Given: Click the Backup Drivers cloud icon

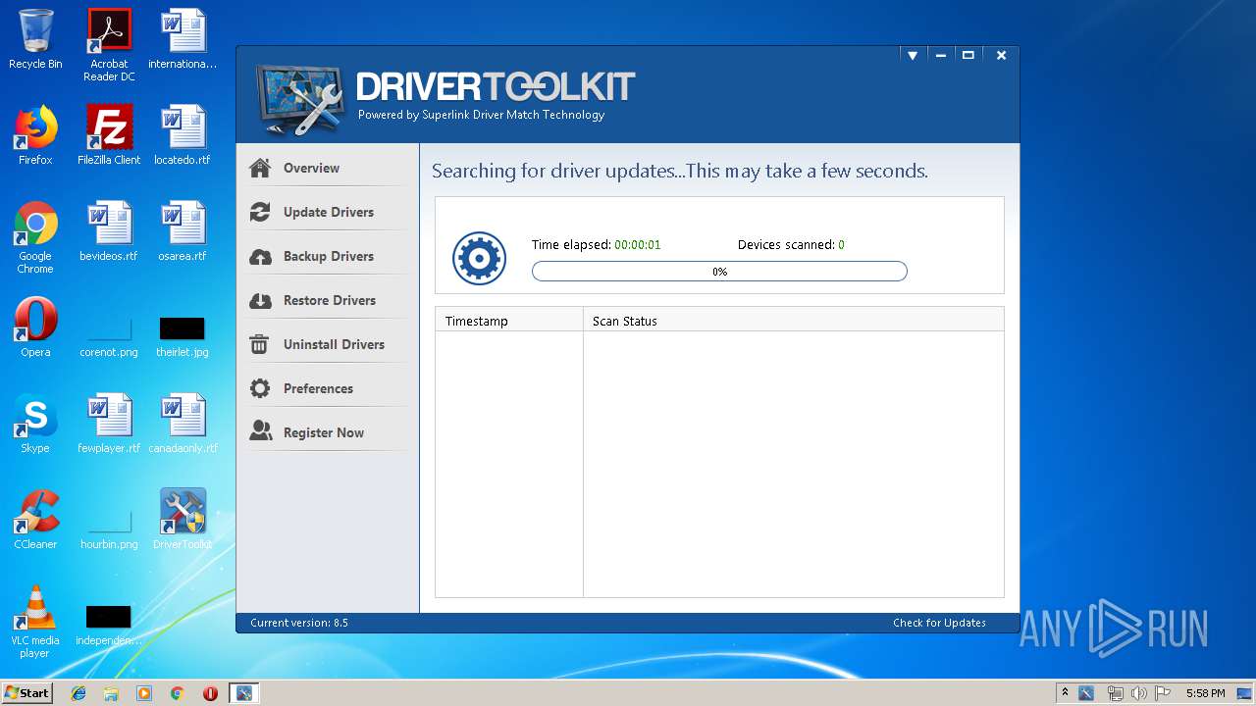Looking at the screenshot, I should coord(260,257).
